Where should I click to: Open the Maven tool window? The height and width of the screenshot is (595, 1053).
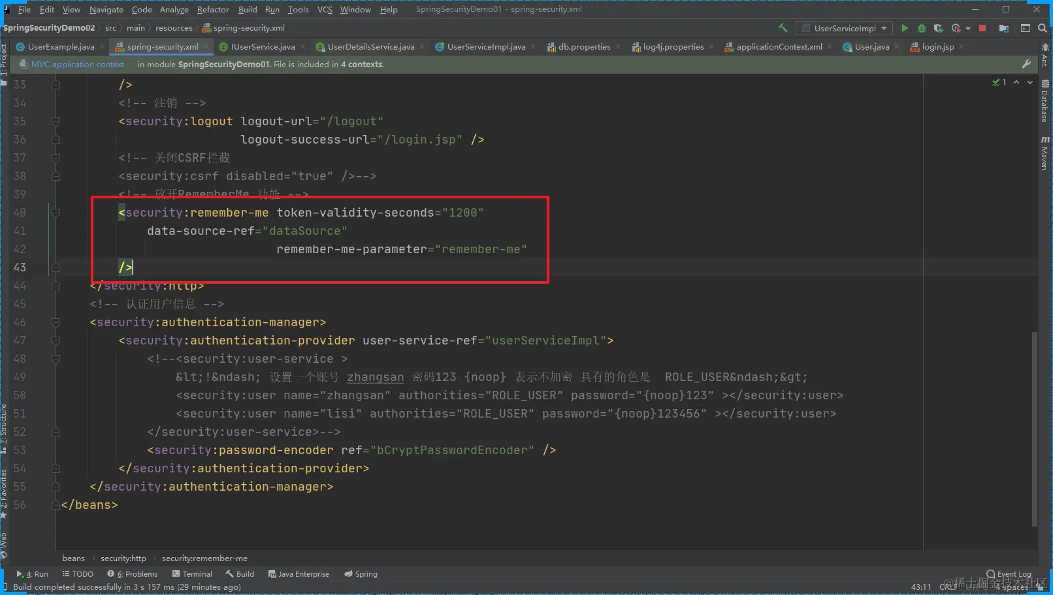(1045, 153)
